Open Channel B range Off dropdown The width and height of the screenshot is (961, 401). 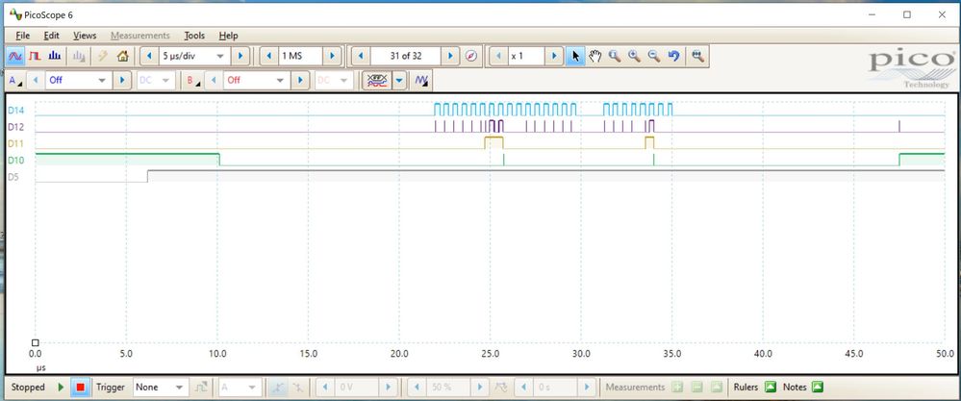click(280, 80)
